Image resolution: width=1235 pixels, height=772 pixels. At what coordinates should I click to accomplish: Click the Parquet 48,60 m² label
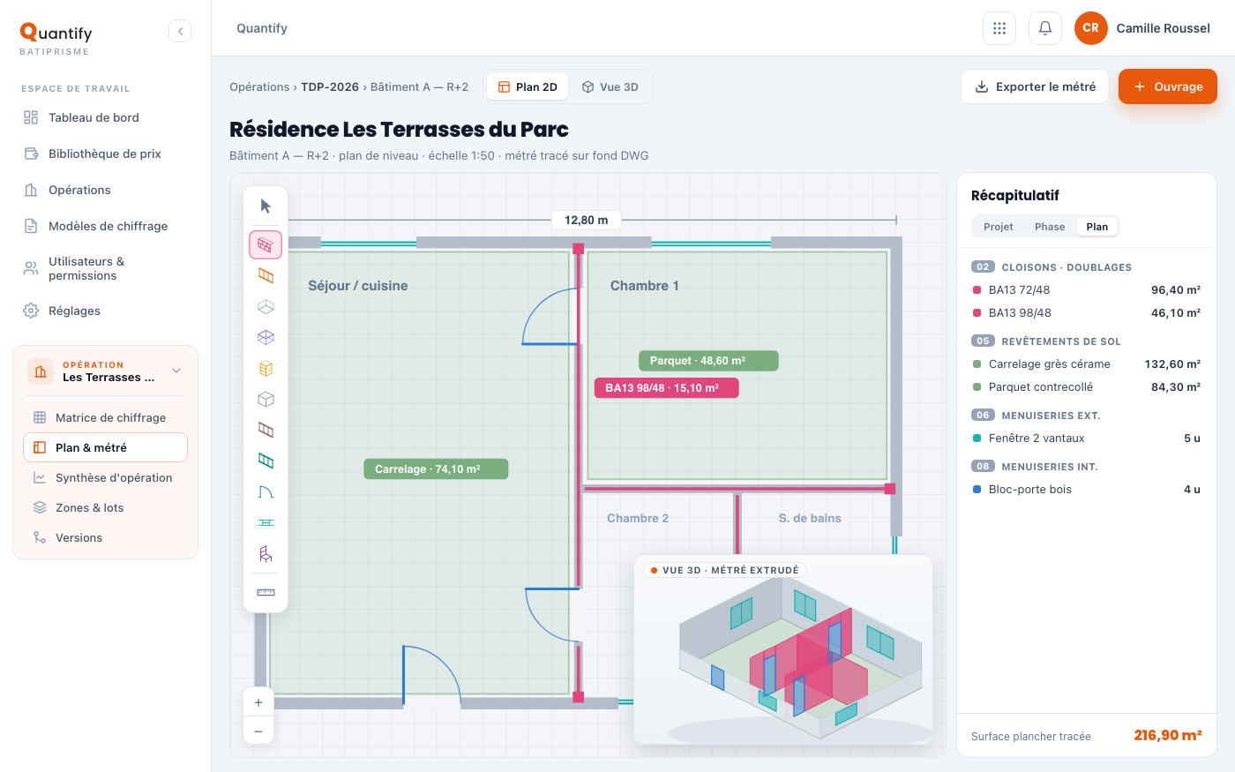pyautogui.click(x=708, y=360)
